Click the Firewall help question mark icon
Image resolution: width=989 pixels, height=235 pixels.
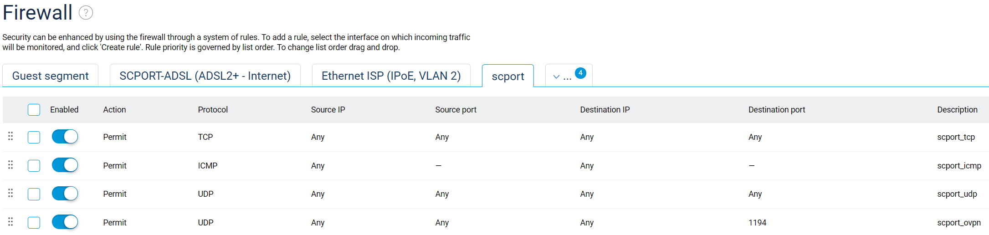pyautogui.click(x=86, y=13)
